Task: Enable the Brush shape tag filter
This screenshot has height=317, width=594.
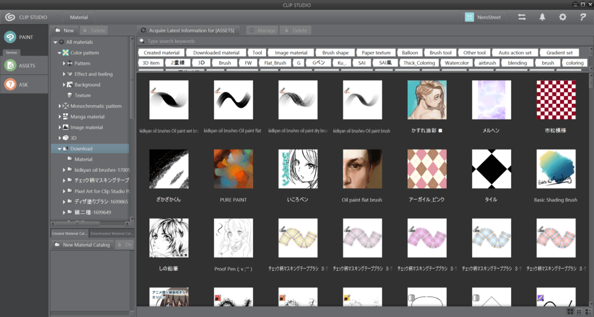Action: [x=335, y=53]
